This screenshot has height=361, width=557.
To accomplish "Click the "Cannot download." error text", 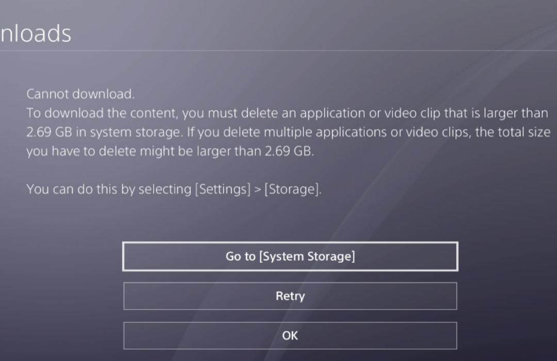I will tap(80, 94).
